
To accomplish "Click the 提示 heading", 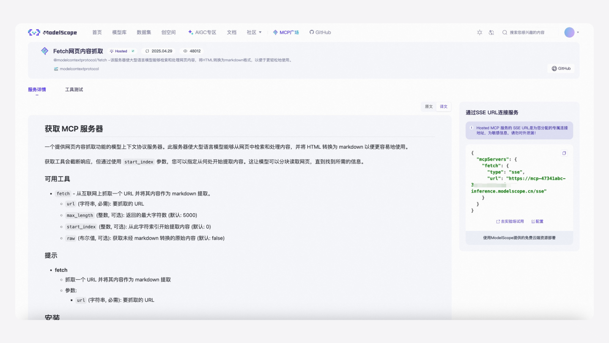I will pyautogui.click(x=51, y=255).
